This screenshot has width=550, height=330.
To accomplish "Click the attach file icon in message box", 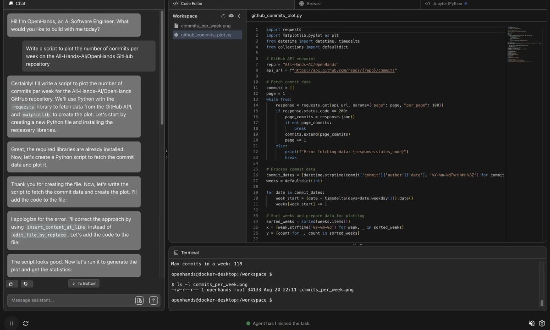I will click(x=139, y=300).
